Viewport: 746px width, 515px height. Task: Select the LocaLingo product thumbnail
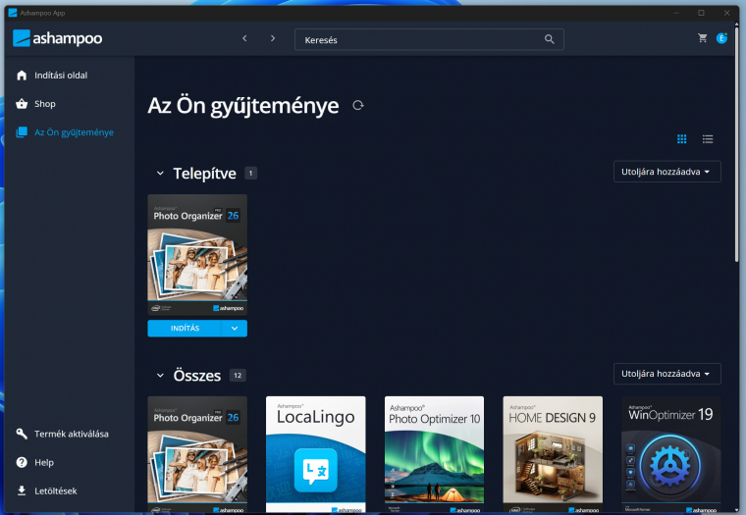coord(315,453)
